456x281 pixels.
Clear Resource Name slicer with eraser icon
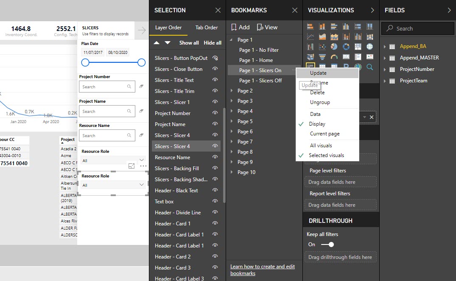(x=141, y=135)
